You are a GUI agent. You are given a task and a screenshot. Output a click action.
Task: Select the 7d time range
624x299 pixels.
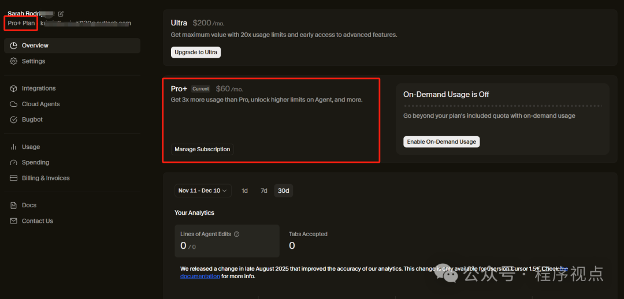tap(263, 191)
